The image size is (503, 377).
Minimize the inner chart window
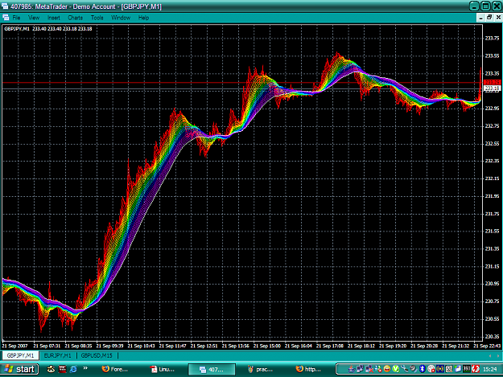click(480, 18)
